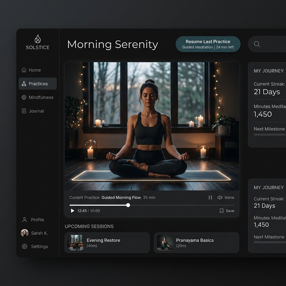Click the Resume Last Practice button

(208, 44)
